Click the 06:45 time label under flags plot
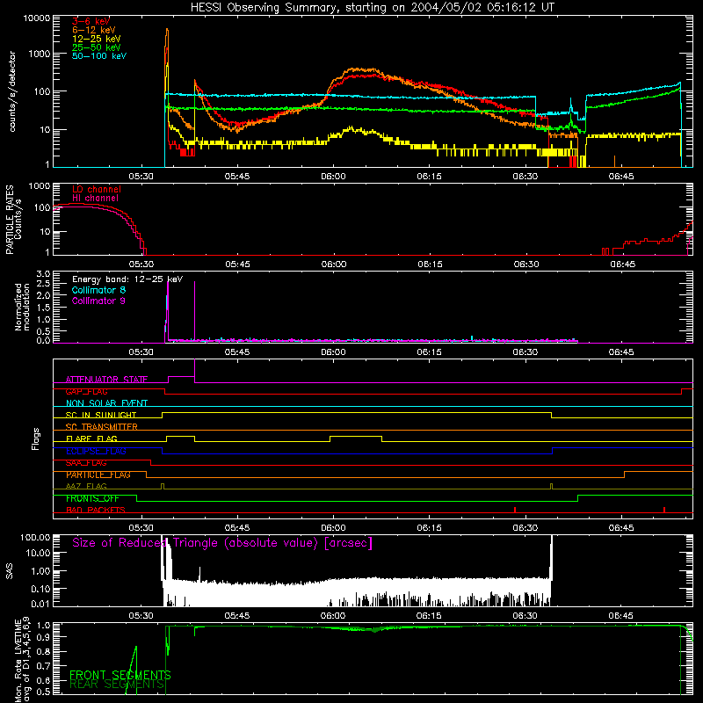Image resolution: width=703 pixels, height=703 pixels. (621, 528)
